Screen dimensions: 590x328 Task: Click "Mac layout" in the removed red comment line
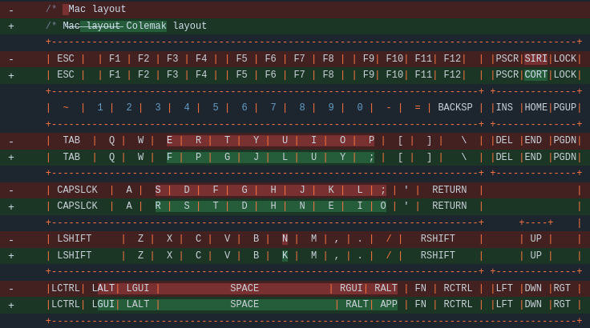[x=97, y=9]
